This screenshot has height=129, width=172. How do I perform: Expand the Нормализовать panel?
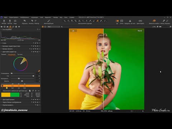(1, 105)
